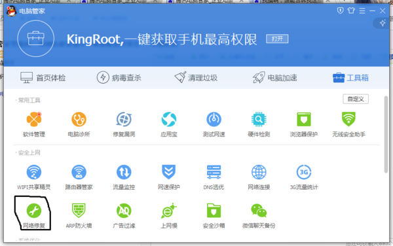Launch the 应用宝 app store tool

pyautogui.click(x=169, y=124)
